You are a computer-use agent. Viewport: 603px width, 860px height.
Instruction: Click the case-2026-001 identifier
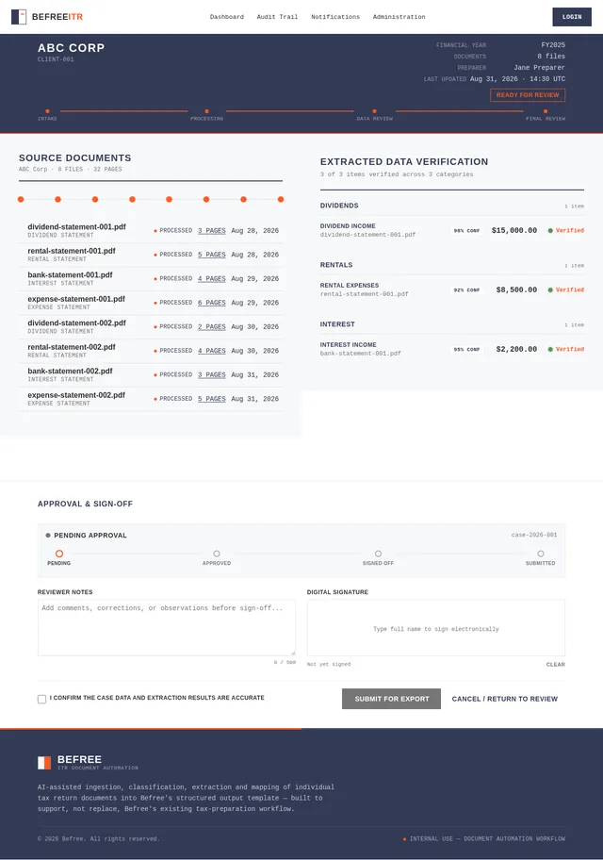pos(534,535)
